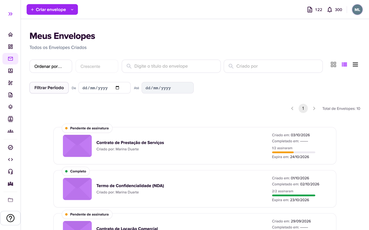Open the groups people sidebar icon
The height and width of the screenshot is (230, 369).
[x=10, y=131]
